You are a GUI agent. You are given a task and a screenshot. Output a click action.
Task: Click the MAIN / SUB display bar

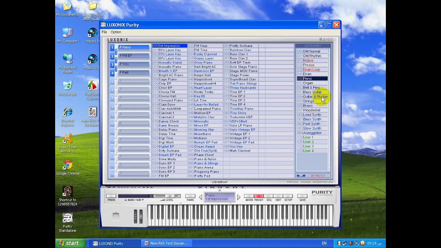pos(134,196)
